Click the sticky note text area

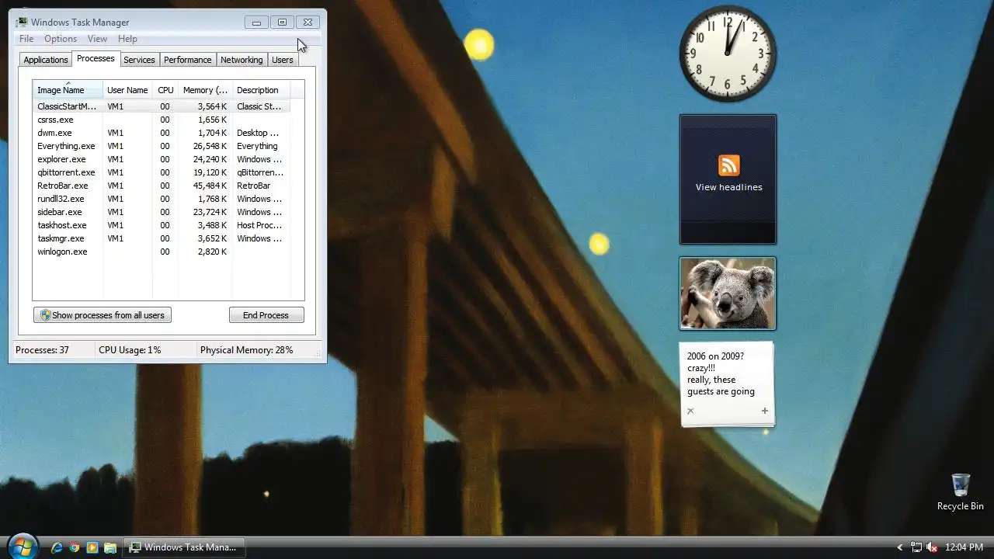click(x=721, y=374)
